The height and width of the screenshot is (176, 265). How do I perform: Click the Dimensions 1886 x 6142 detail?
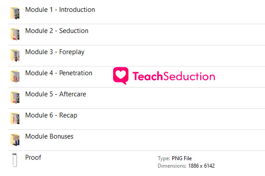186,166
